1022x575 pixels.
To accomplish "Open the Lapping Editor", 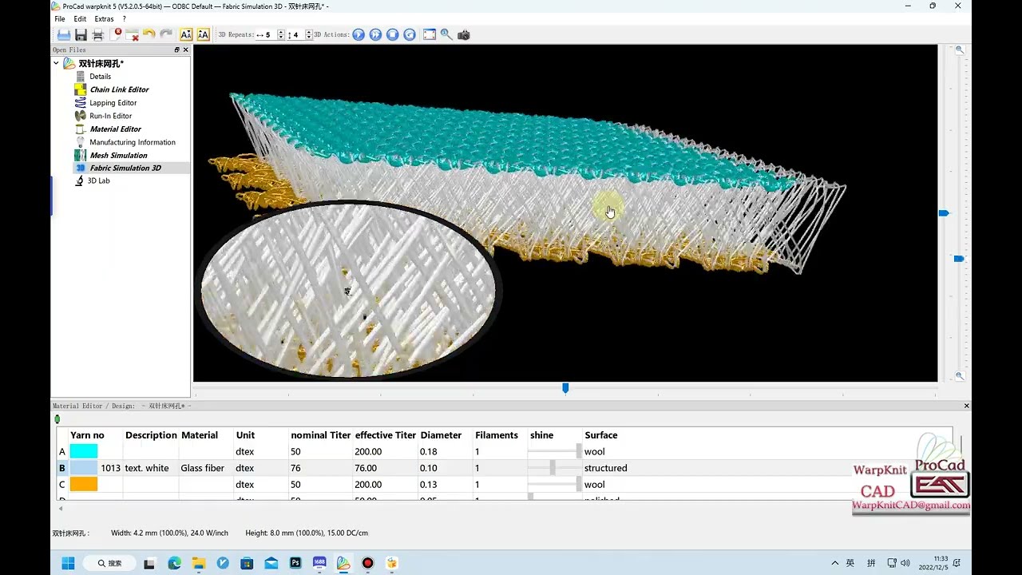I will point(113,103).
